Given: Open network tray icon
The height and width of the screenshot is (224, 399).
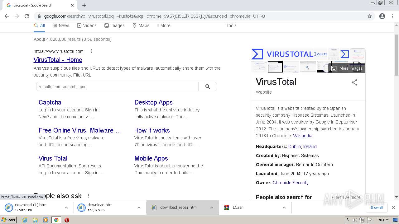Looking at the screenshot, I should click(362, 220).
